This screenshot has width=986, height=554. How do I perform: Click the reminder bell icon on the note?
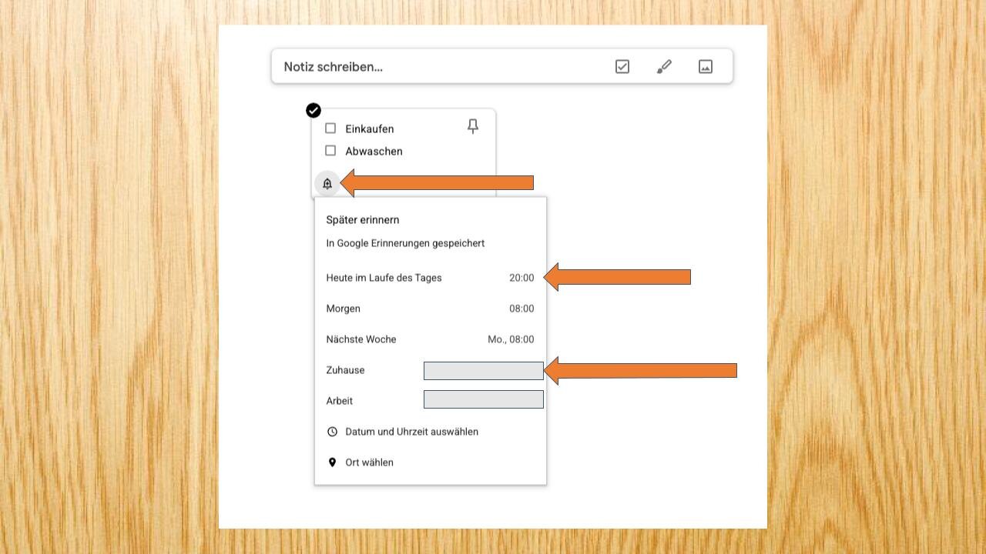tap(327, 184)
